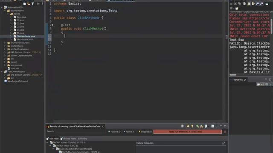Click Console horizontal scrollbar thumb
Viewport: 273px width, 153px height.
(x=233, y=75)
